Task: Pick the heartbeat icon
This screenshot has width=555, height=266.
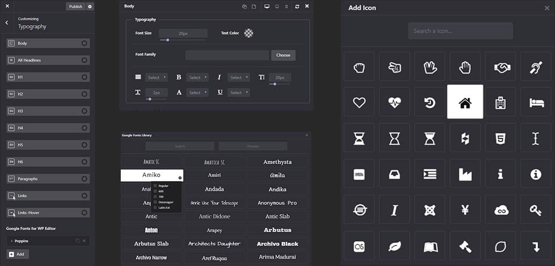Action: 395,102
